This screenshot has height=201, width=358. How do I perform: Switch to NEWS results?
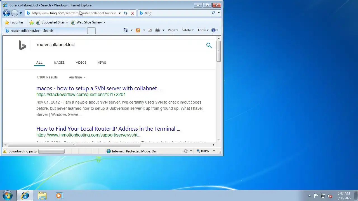[102, 63]
